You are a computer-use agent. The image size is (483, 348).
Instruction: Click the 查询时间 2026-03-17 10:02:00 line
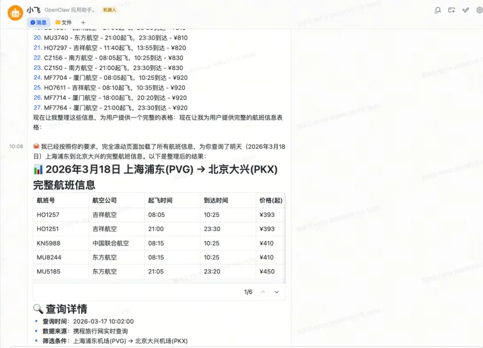(88, 321)
